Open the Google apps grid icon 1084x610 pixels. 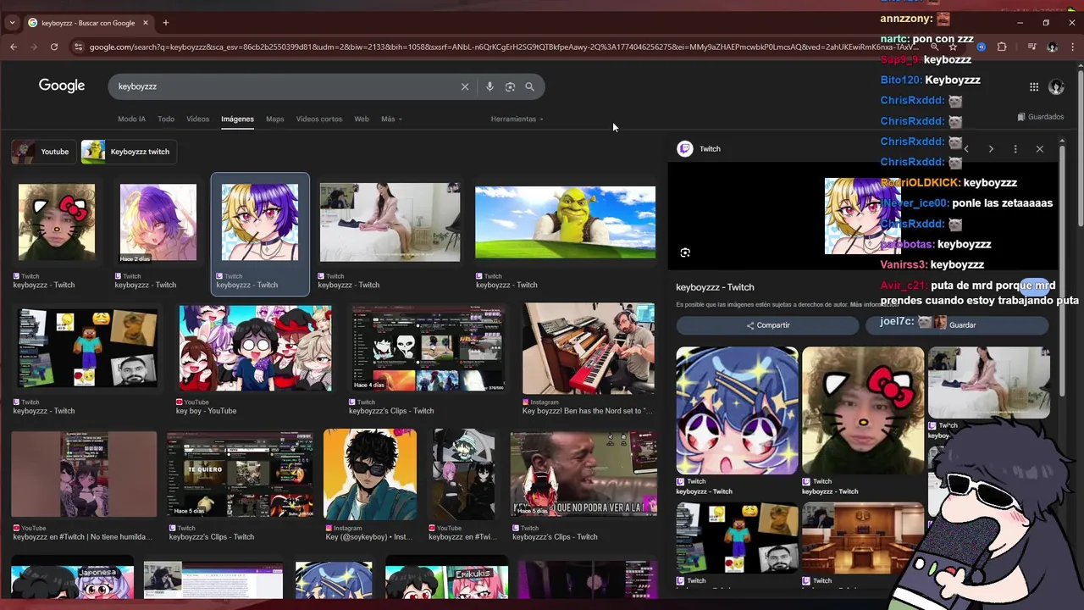1034,86
